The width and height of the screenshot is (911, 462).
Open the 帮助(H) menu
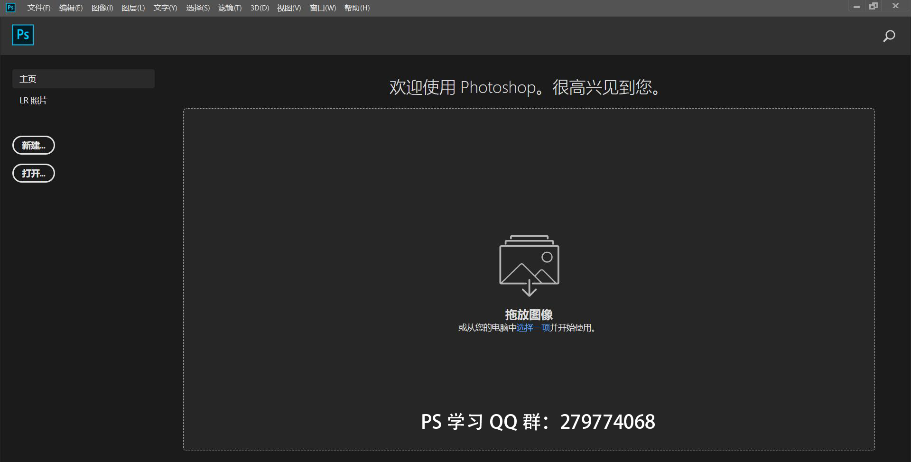[357, 8]
